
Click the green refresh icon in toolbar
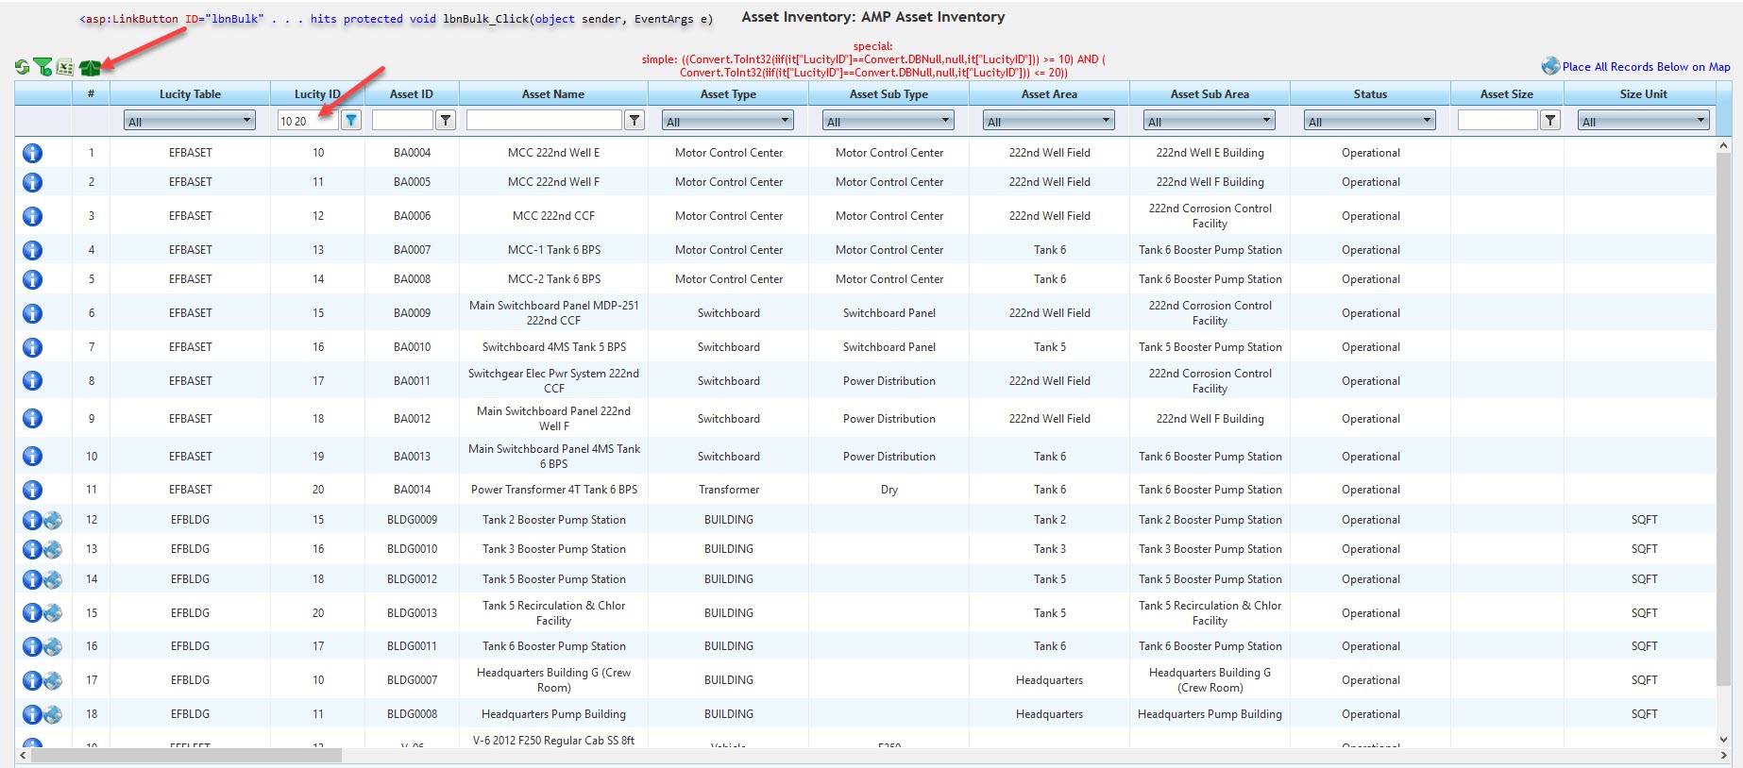pyautogui.click(x=22, y=67)
